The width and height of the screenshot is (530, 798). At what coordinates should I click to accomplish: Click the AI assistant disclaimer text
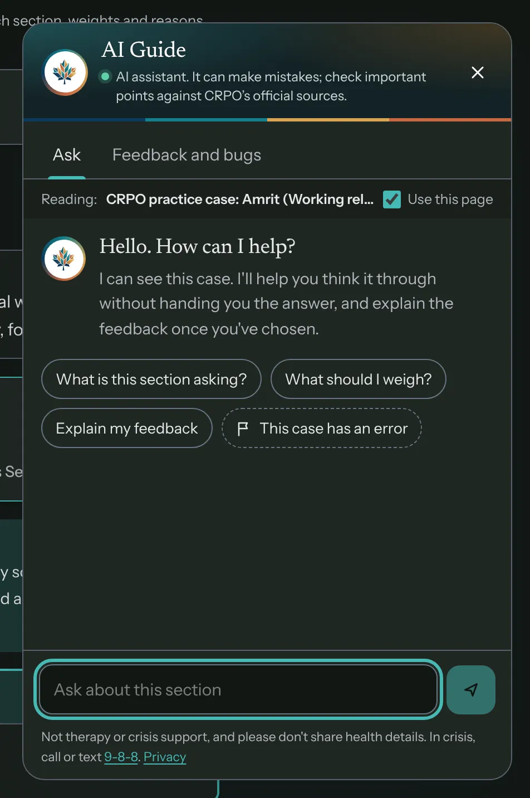click(271, 86)
